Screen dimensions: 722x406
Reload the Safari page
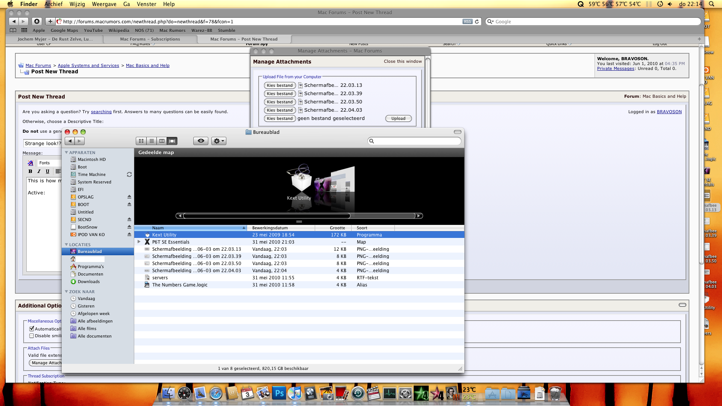tap(477, 22)
